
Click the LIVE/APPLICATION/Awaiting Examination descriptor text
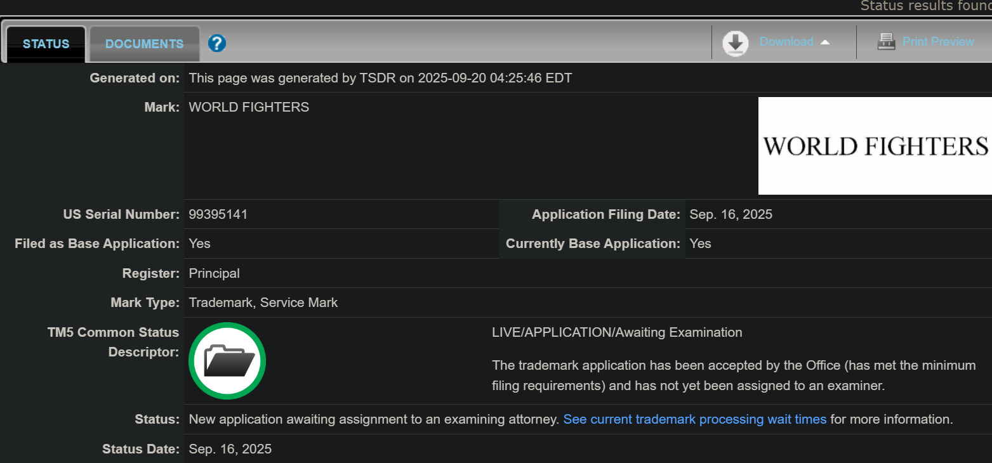(616, 332)
